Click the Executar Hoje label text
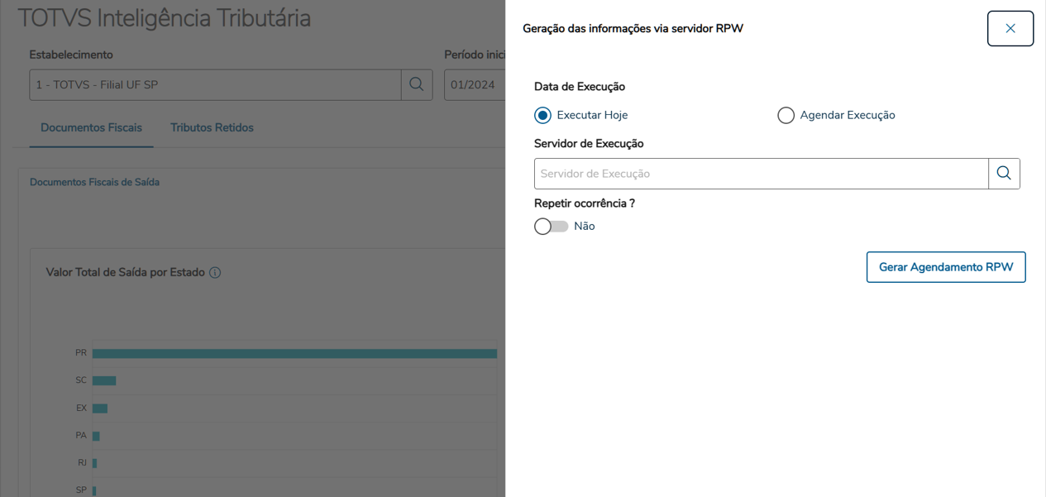 tap(592, 116)
